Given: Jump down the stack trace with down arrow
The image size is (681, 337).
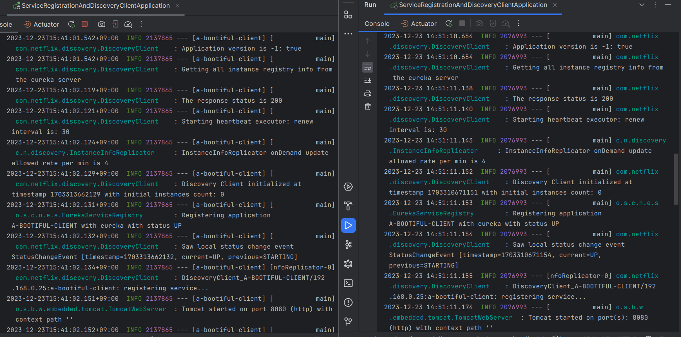Looking at the screenshot, I should [x=368, y=54].
